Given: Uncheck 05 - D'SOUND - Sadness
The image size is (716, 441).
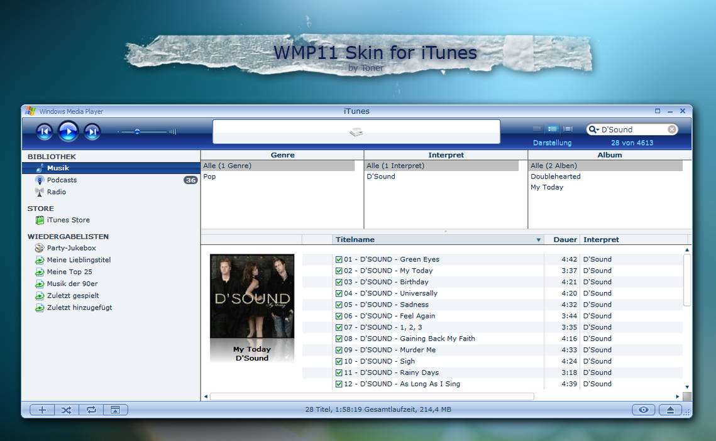Looking at the screenshot, I should pos(338,304).
